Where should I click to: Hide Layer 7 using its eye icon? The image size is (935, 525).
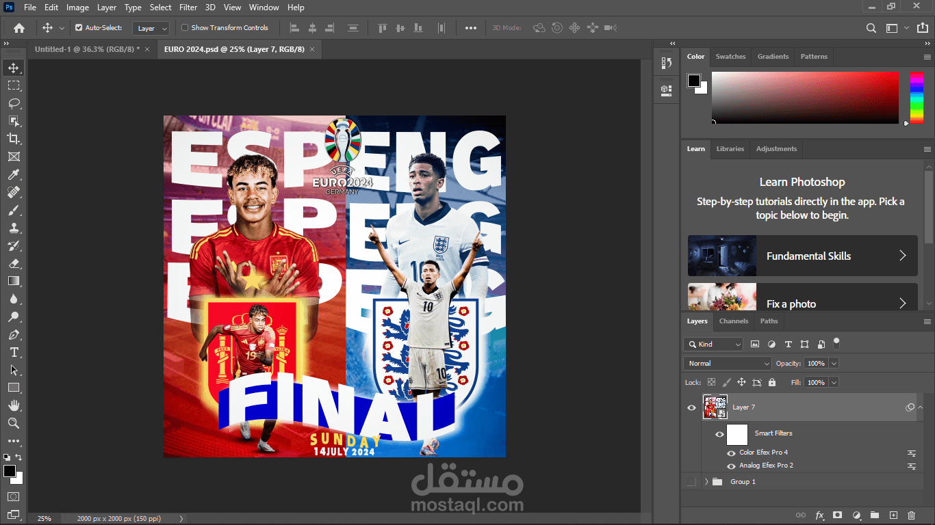click(x=691, y=407)
